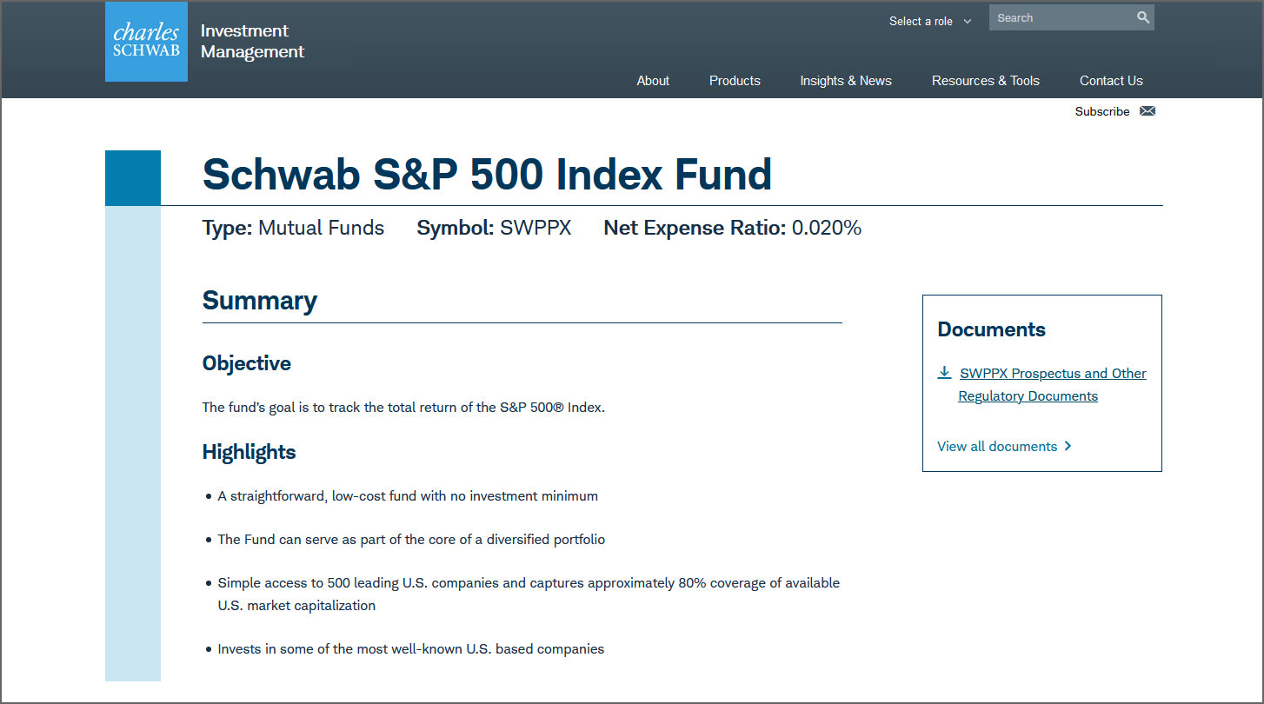Click the well-known U.S. based companies bullet
This screenshot has height=704, width=1264.
click(410, 649)
